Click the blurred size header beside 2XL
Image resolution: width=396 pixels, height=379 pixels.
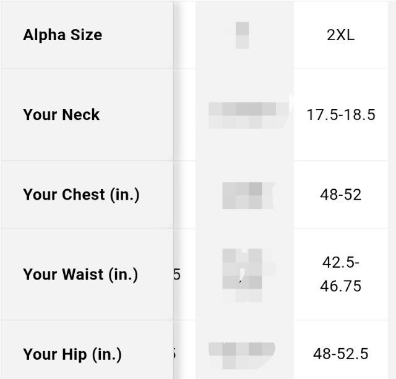point(243,35)
